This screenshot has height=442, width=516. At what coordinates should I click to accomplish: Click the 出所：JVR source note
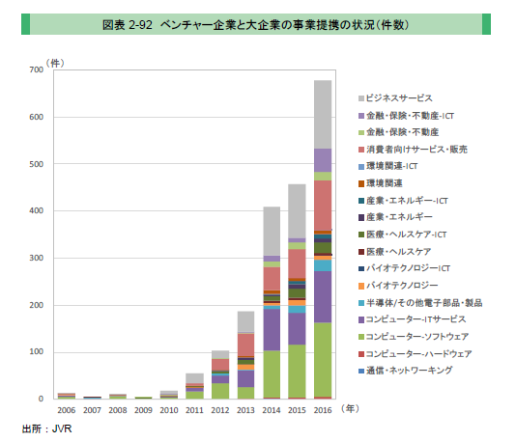tap(46, 429)
